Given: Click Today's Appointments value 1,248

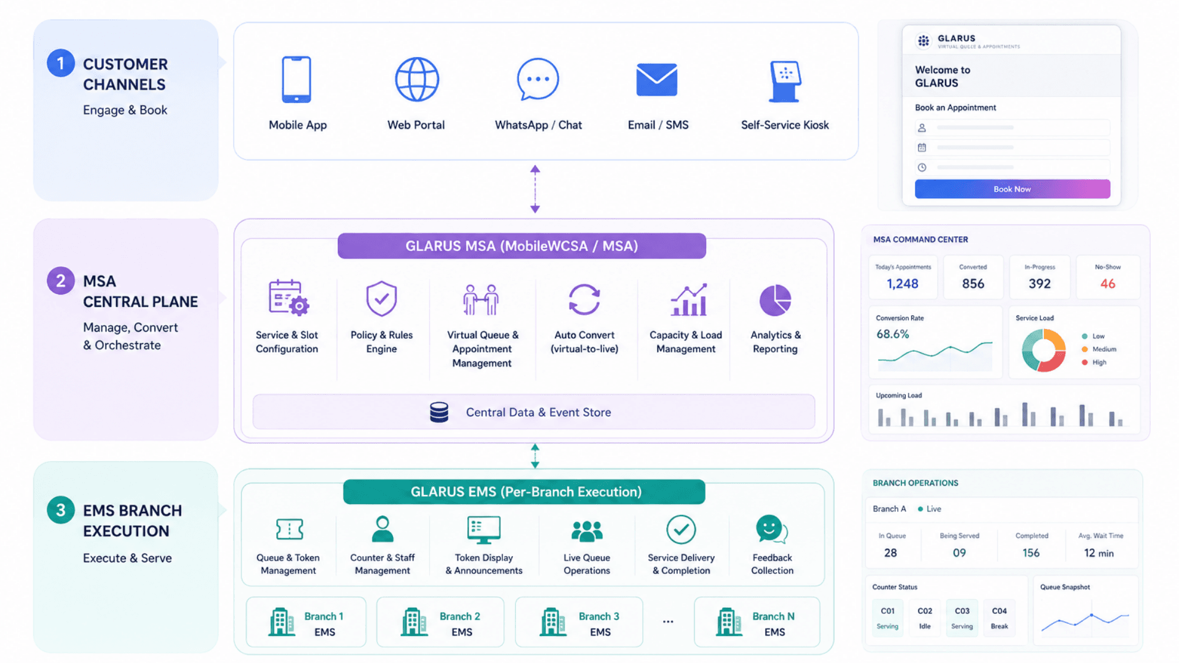Looking at the screenshot, I should pos(902,284).
